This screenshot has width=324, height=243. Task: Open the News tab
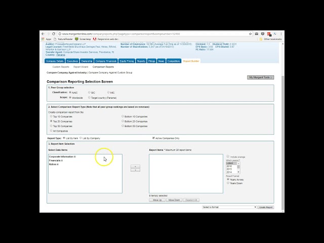[161, 61]
